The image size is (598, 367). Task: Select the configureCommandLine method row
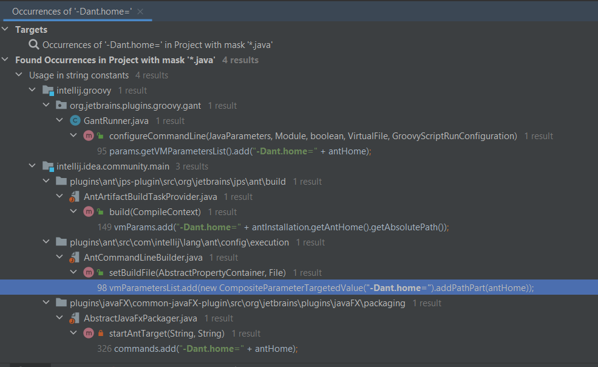pyautogui.click(x=313, y=136)
